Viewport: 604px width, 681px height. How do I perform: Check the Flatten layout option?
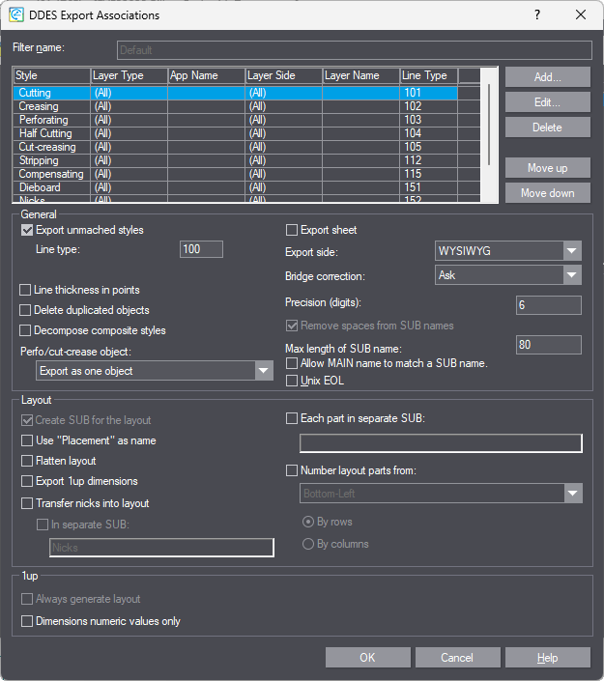(27, 461)
